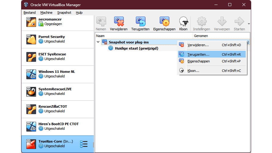Open the Hulp menu
The image size is (272, 153).
pos(79,13)
